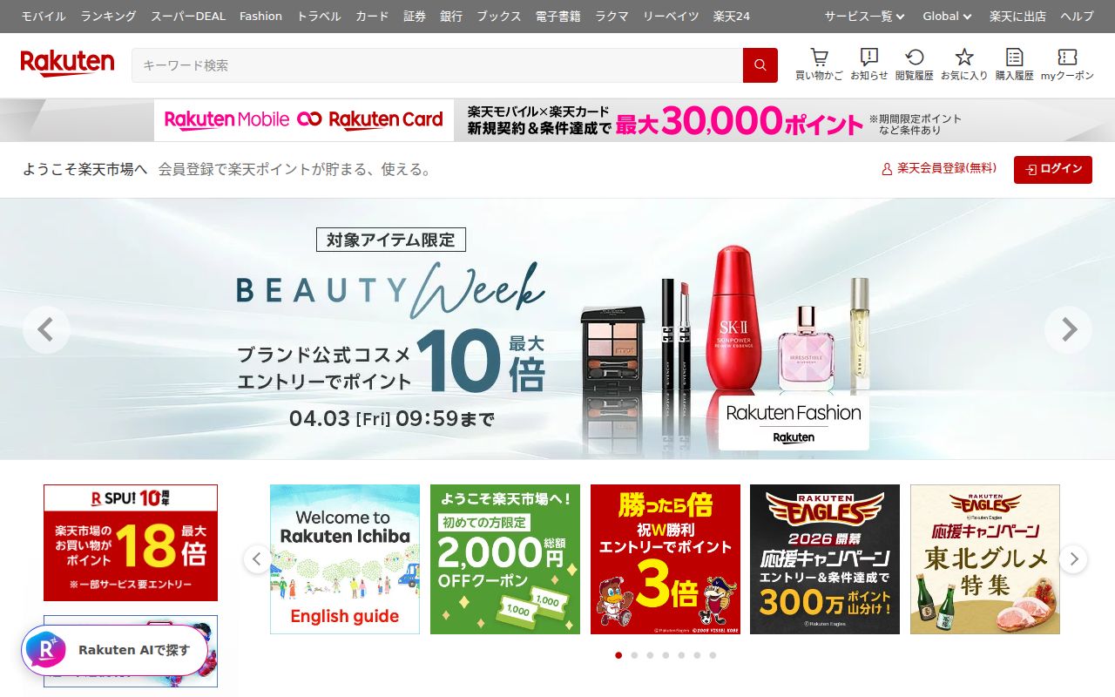The height and width of the screenshot is (697, 1115).
Task: Show next campaign cards in carousel
Action: 1073,558
